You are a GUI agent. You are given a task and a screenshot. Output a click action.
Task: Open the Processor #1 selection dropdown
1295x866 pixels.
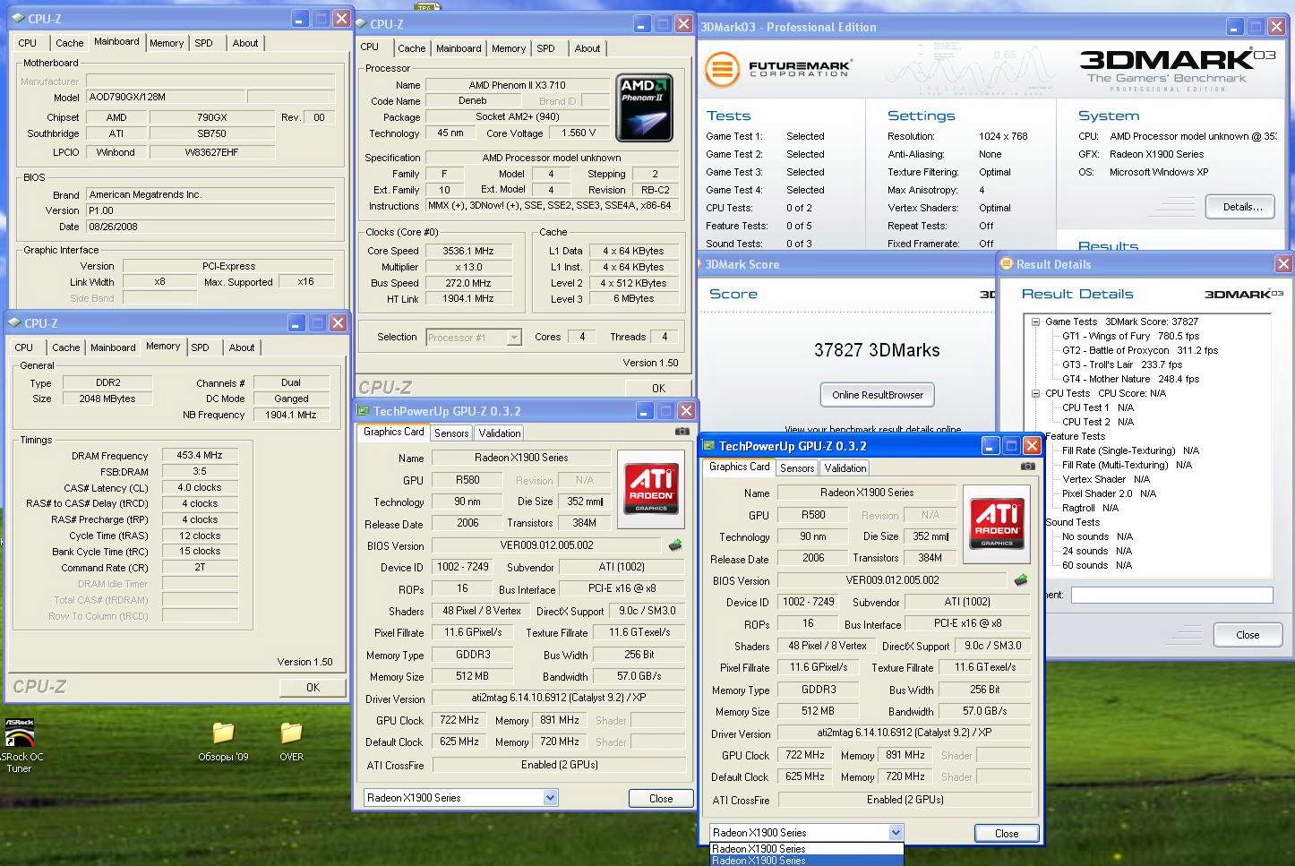coord(514,338)
